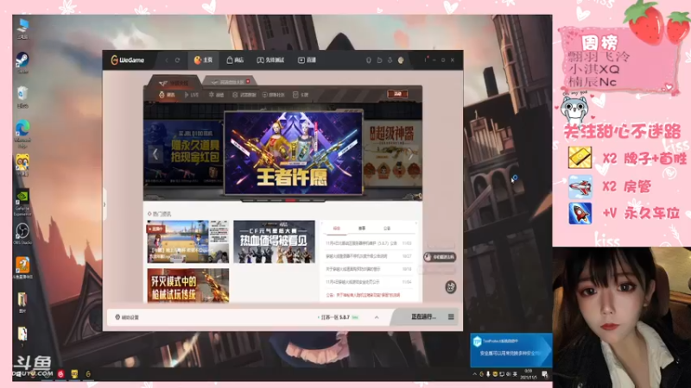Show hidden system tray icons chevron
This screenshot has height=388, width=691.
(x=474, y=374)
